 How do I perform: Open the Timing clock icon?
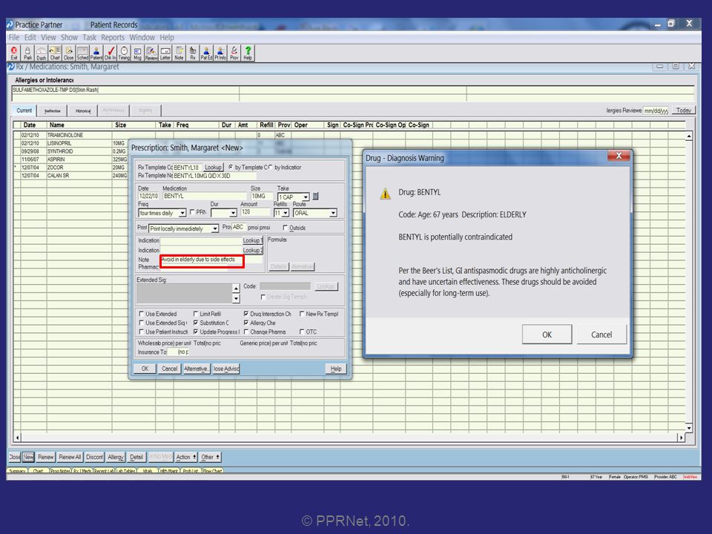(124, 53)
